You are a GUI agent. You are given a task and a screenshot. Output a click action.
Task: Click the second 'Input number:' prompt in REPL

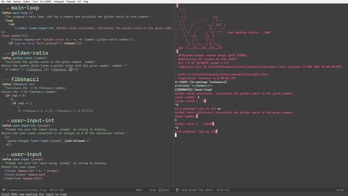coord(185,116)
